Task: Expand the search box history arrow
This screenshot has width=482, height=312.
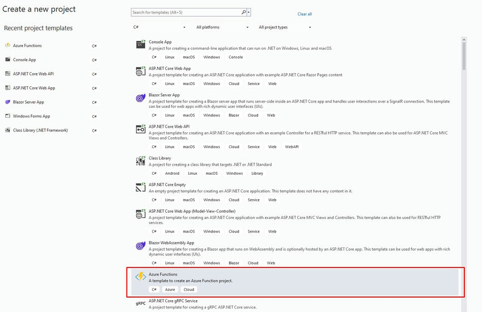Action: [249, 12]
